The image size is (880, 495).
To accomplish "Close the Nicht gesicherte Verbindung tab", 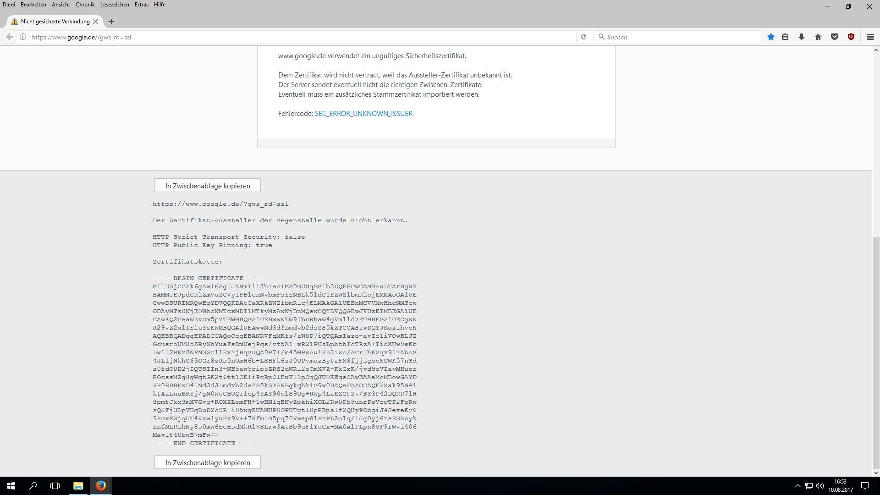I will (95, 22).
